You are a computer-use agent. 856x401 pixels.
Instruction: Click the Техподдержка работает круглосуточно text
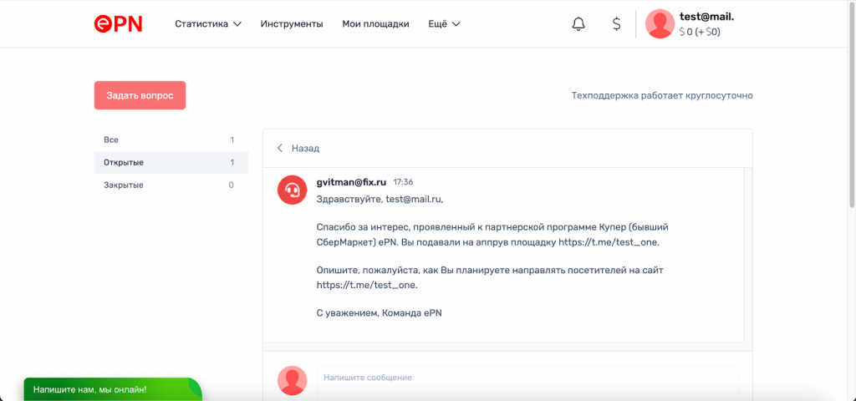(x=662, y=95)
